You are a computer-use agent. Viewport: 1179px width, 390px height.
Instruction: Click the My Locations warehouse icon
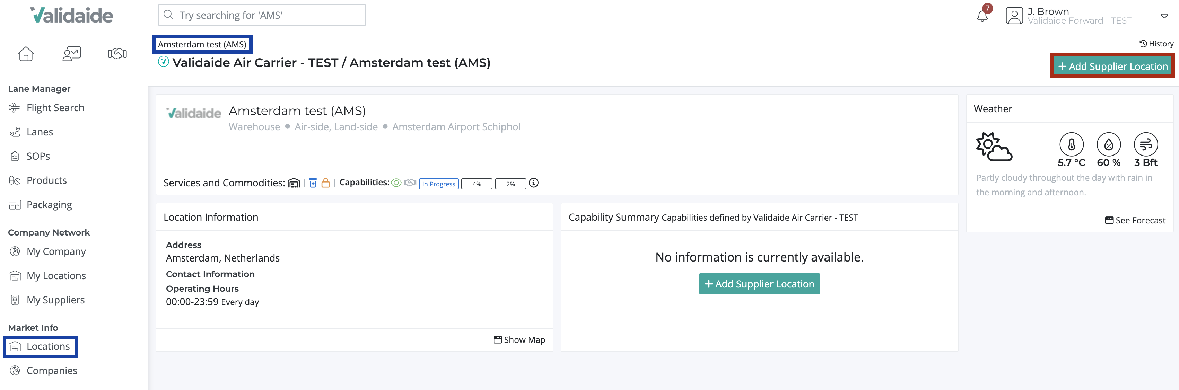pos(15,276)
